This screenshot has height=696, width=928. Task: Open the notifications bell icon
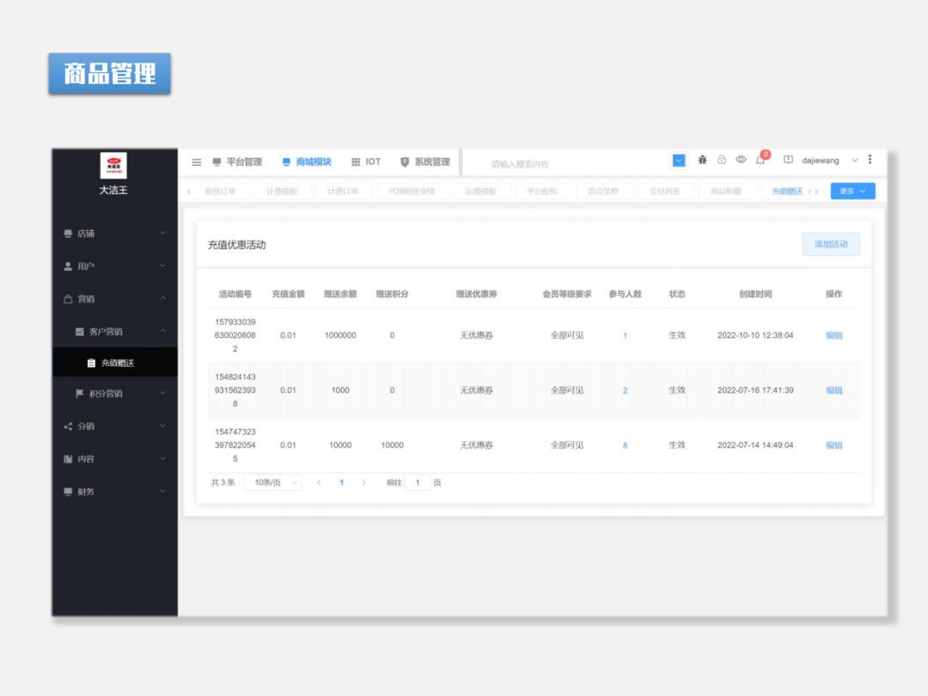click(x=760, y=161)
